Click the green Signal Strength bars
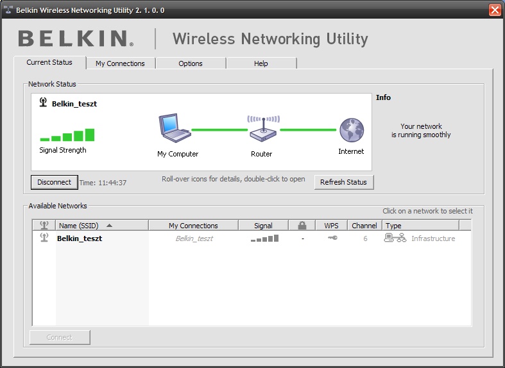 click(x=67, y=135)
